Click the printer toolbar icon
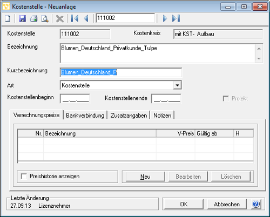 (33, 18)
